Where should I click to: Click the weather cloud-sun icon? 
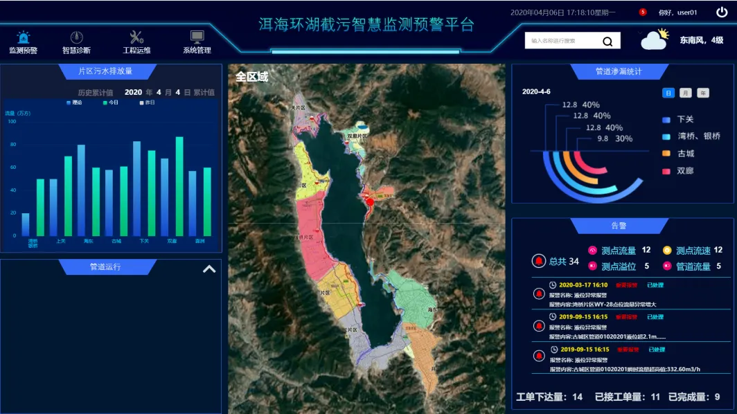click(655, 39)
